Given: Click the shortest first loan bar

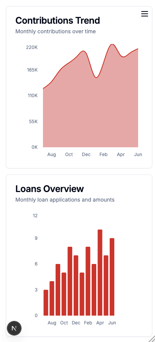Looking at the screenshot, I should point(46,303).
